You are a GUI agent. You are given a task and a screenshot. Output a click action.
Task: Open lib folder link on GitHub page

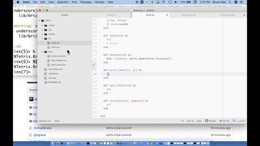(35, 114)
